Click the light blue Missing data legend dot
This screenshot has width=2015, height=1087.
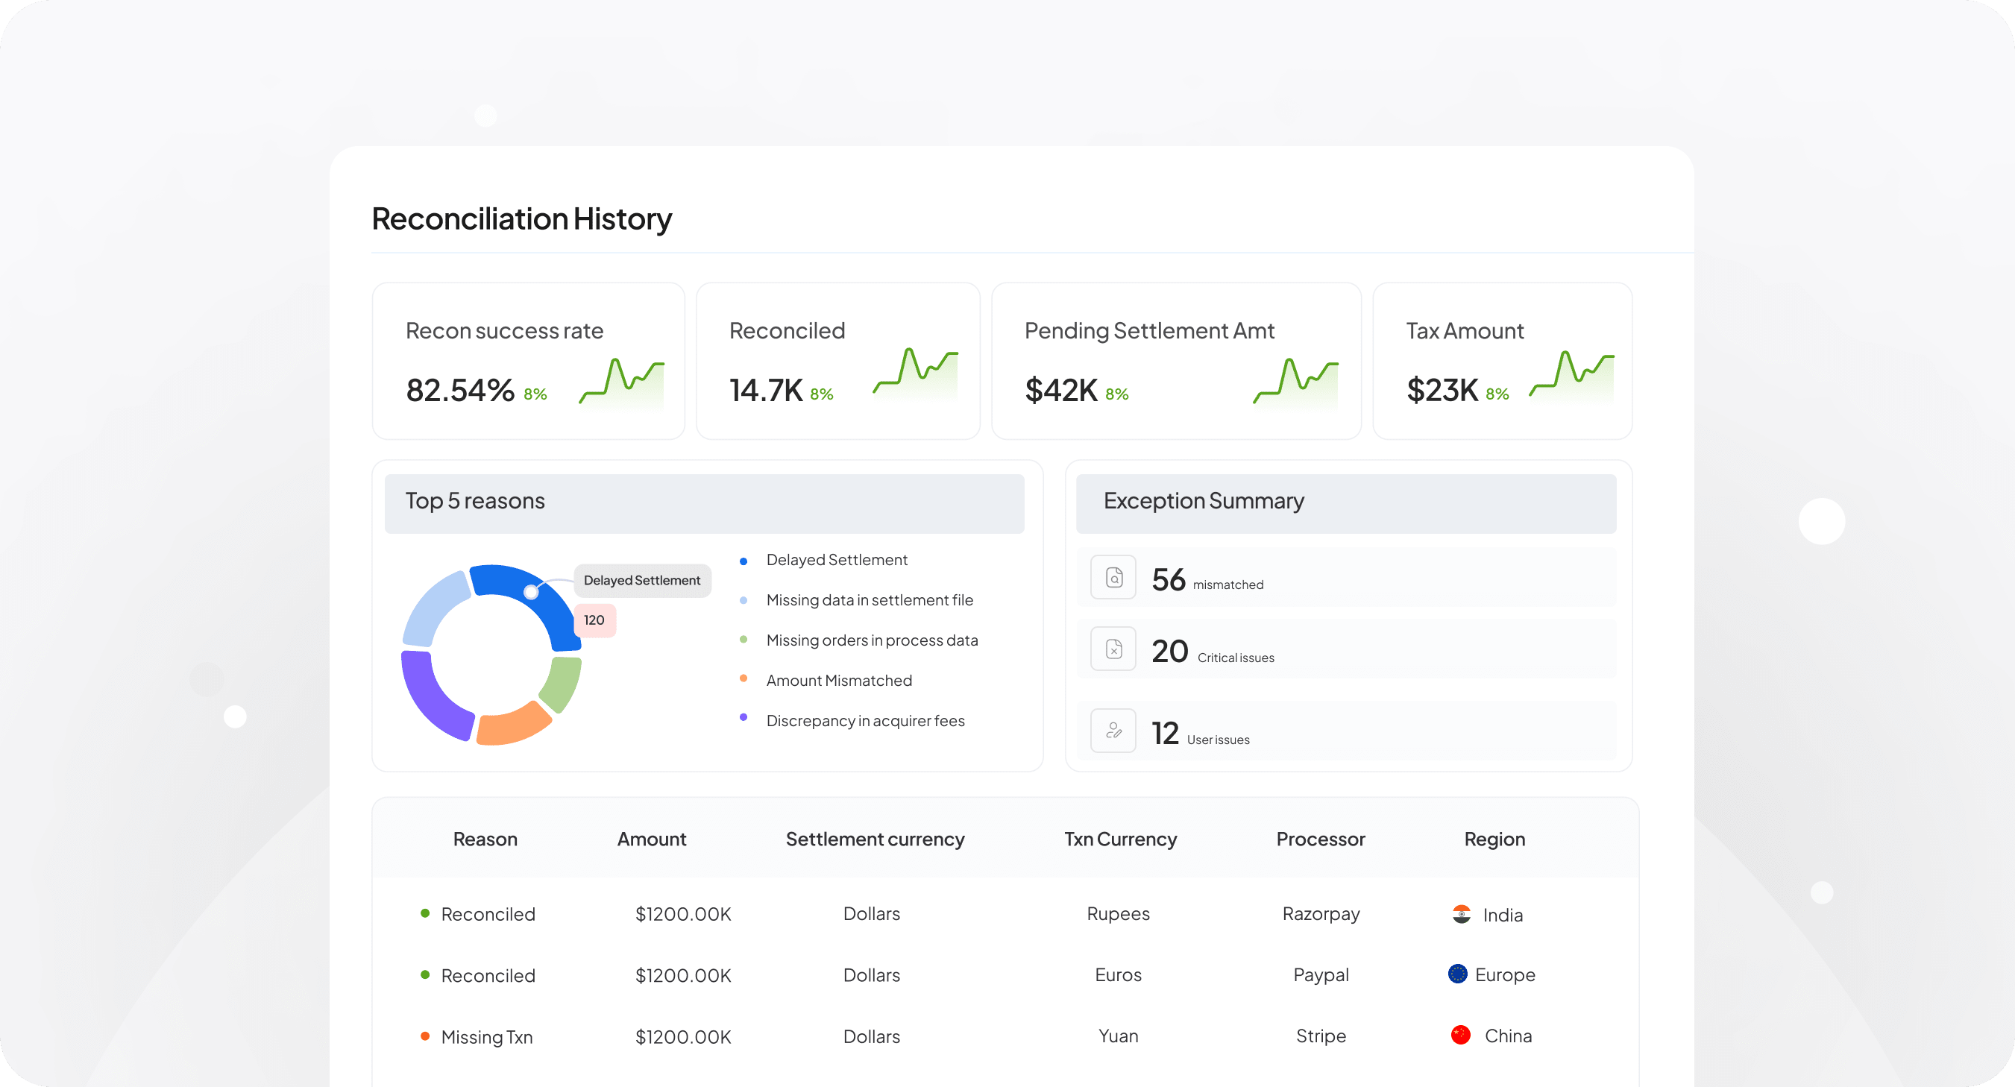coord(743,601)
